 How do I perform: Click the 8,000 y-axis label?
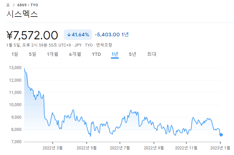[x=16, y=130]
